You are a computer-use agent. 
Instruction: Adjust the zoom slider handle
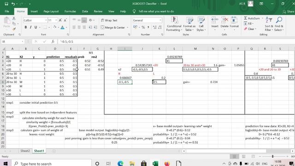point(272,157)
